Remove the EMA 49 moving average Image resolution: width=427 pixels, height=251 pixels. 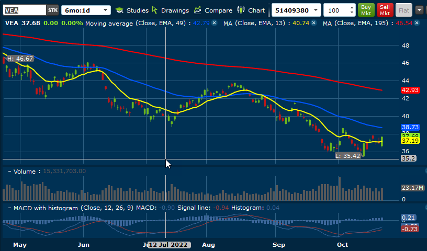pyautogui.click(x=215, y=23)
